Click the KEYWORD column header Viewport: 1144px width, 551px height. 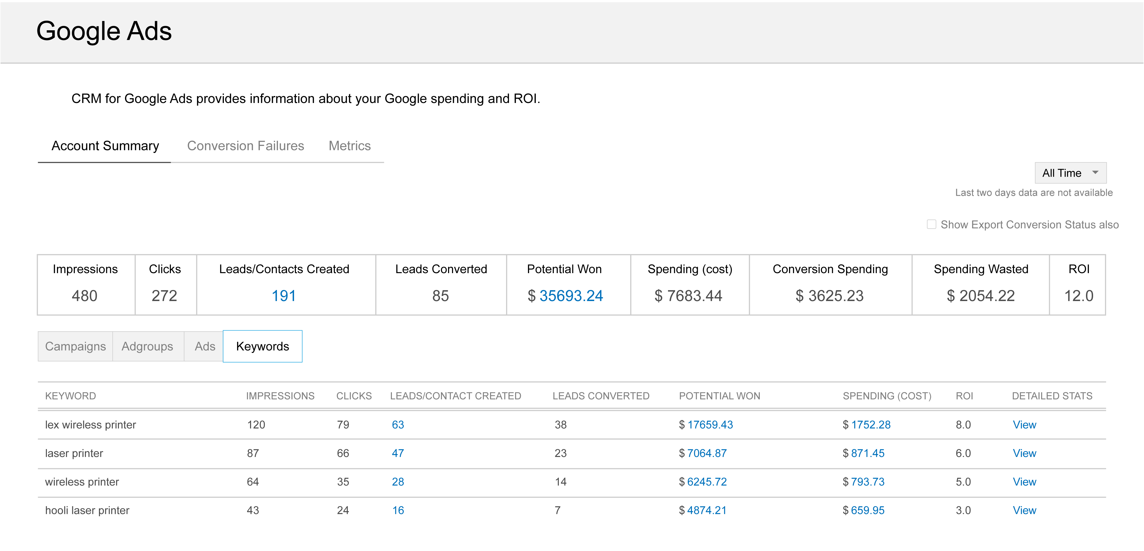point(71,396)
